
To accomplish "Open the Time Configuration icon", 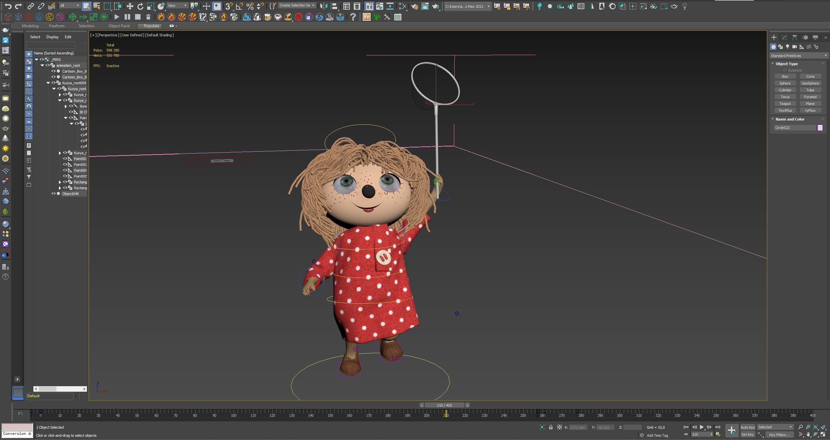I will (718, 434).
